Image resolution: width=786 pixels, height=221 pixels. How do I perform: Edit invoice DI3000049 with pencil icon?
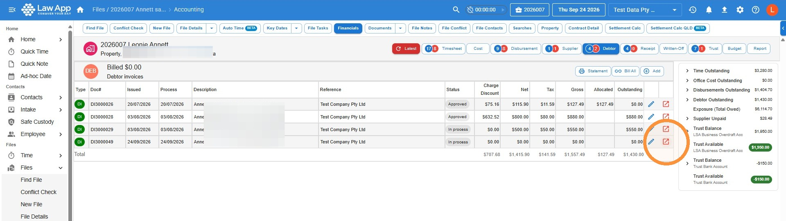tap(651, 142)
